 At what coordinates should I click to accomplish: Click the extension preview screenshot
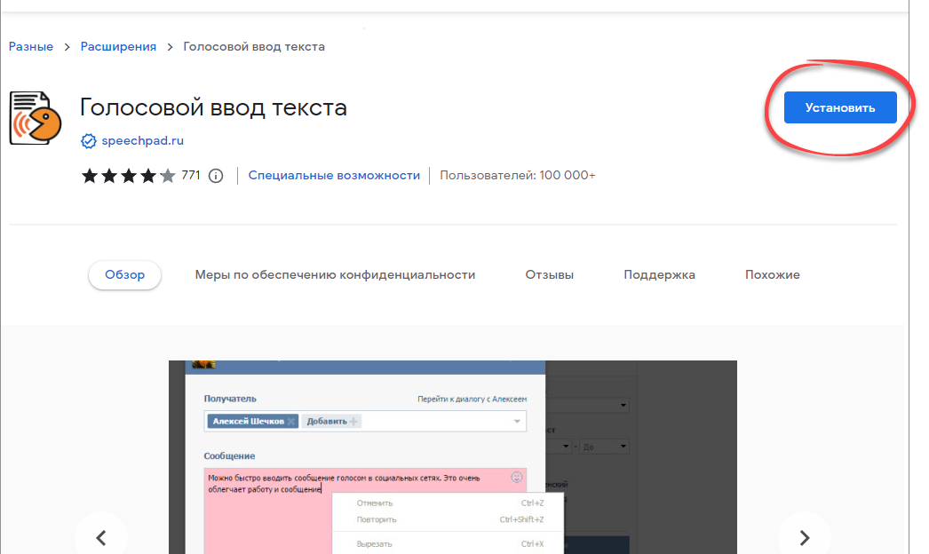tap(453, 457)
